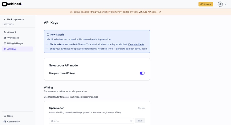Open the View plan limits link
This screenshot has width=231, height=125.
[136, 44]
